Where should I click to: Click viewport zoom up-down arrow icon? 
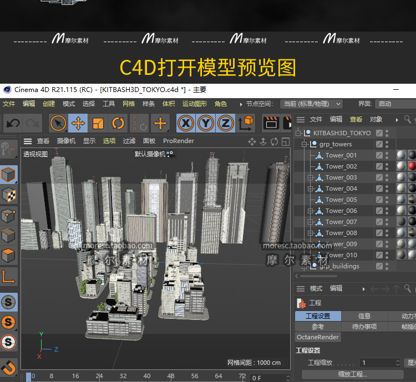(263, 142)
